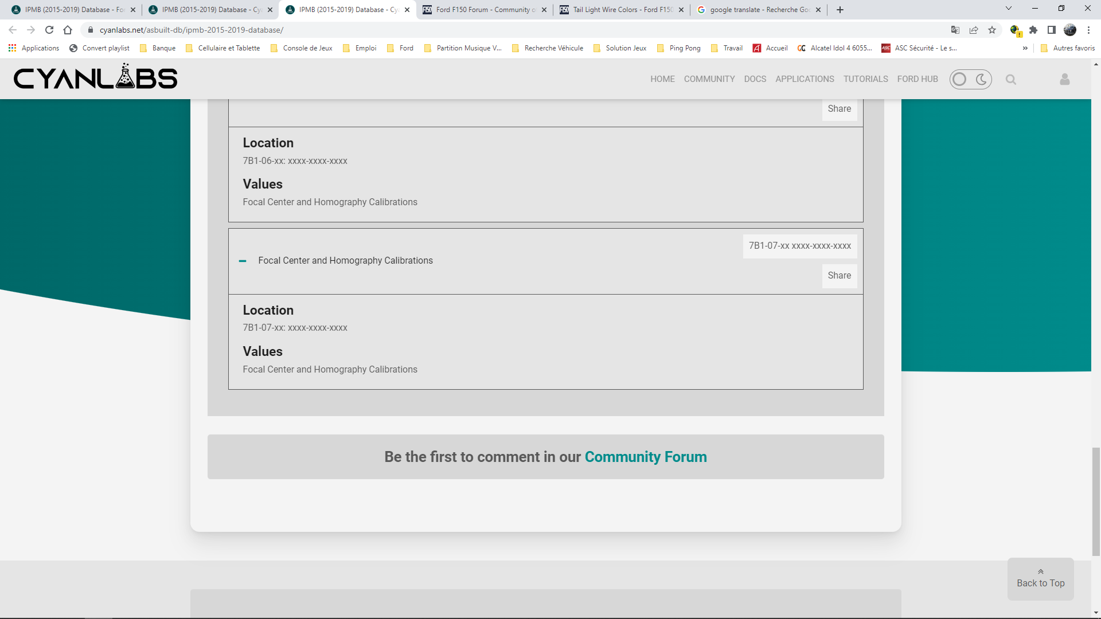Click the Community Forum link
Viewport: 1101px width, 619px height.
pos(646,457)
